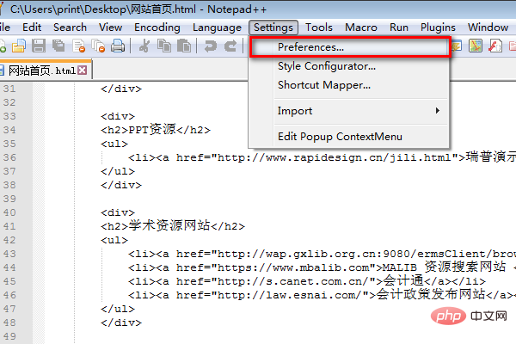Click the <ul> tag on line 35

[x=114, y=144]
